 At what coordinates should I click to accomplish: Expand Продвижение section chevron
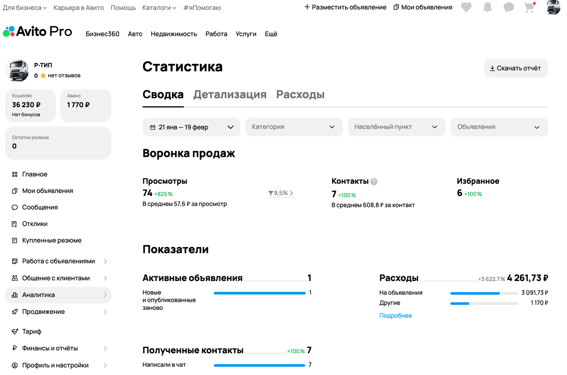(x=105, y=312)
